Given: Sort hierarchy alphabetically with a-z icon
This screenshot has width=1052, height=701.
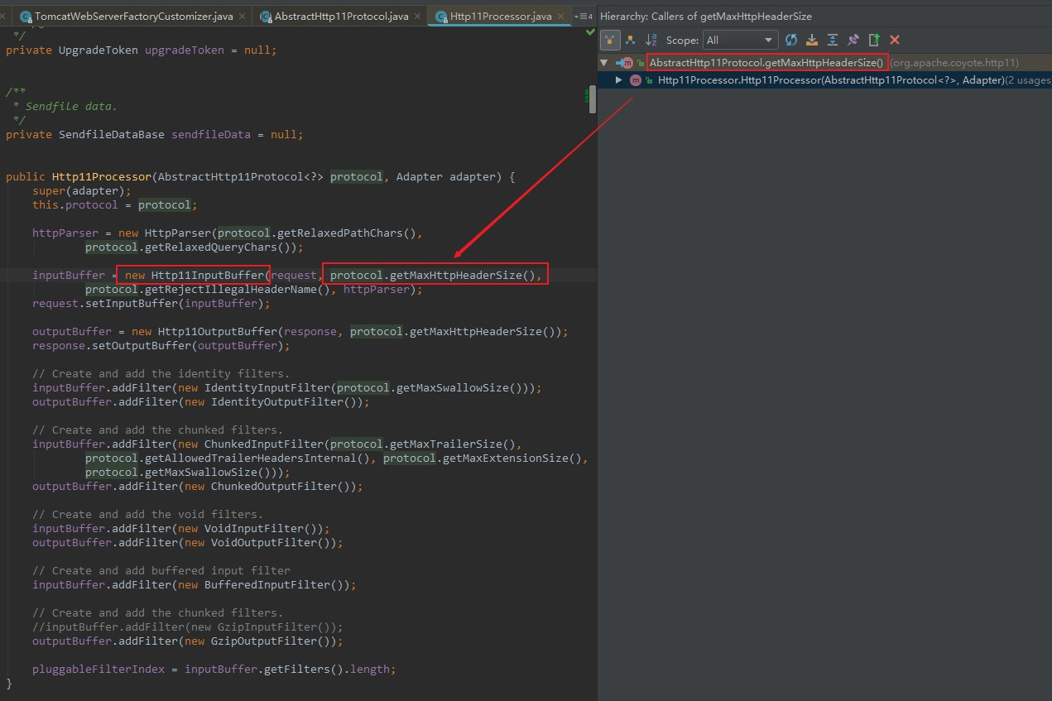Looking at the screenshot, I should coord(651,40).
